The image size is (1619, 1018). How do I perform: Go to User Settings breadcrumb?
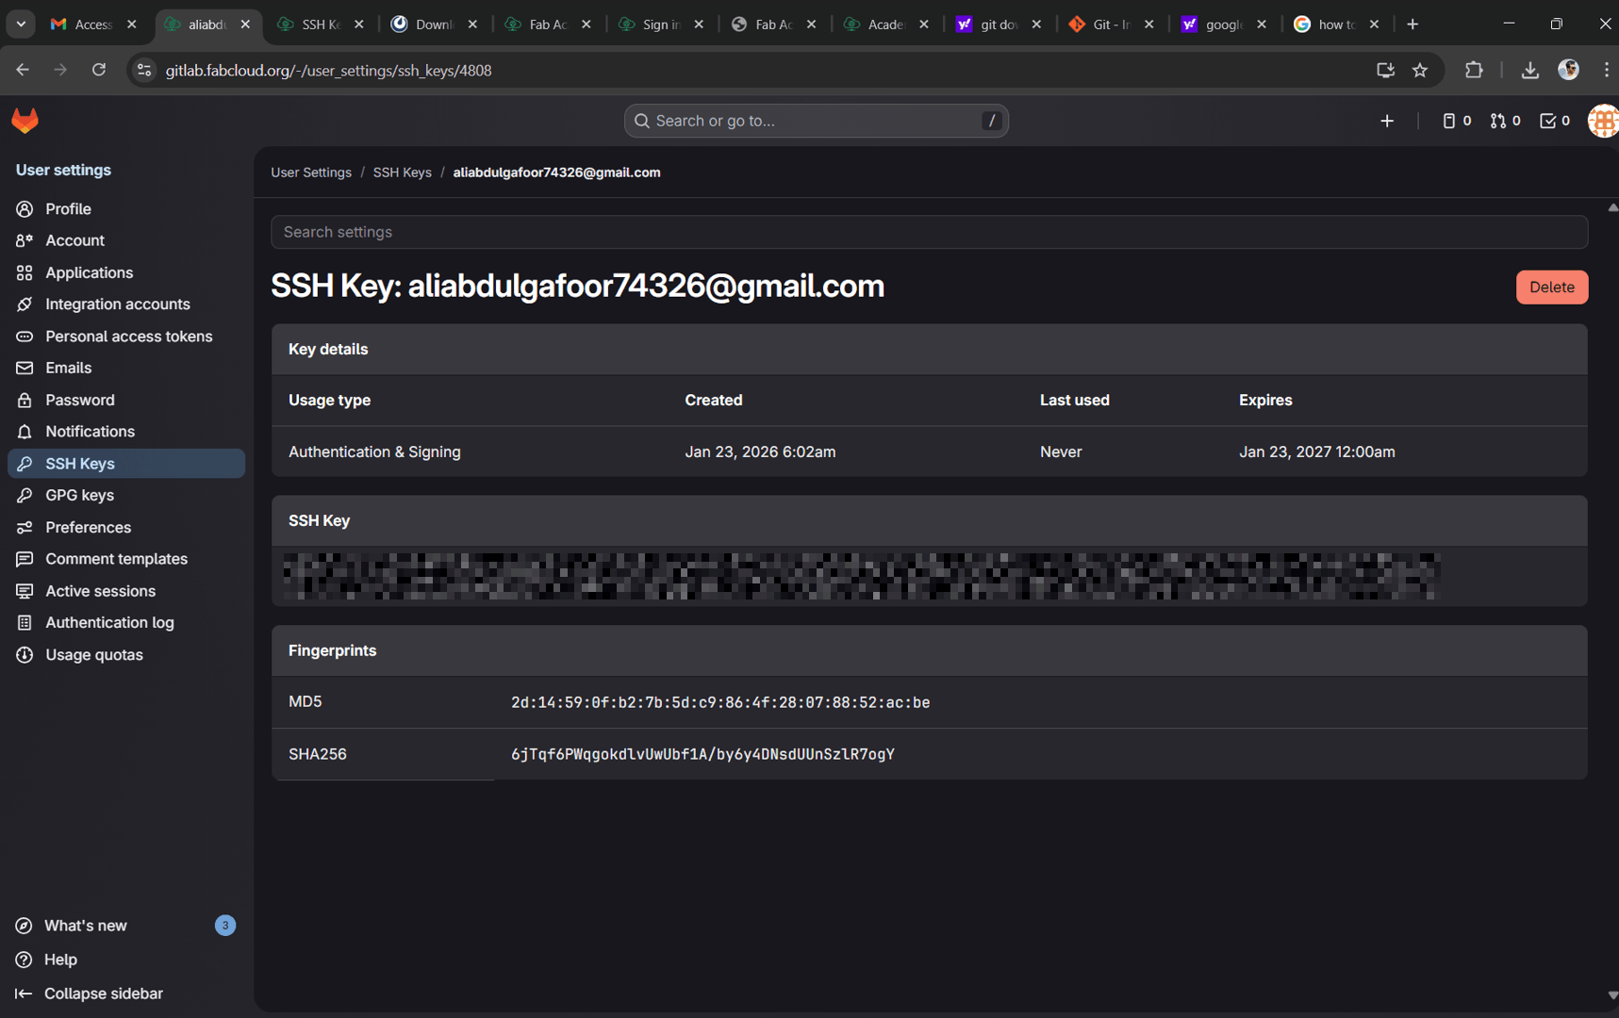pos(311,172)
